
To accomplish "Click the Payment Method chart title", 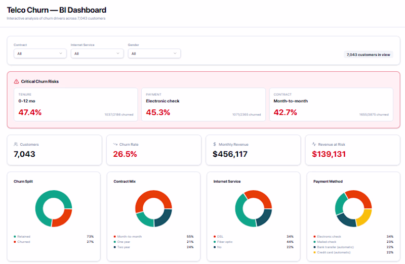I will pyautogui.click(x=328, y=182).
